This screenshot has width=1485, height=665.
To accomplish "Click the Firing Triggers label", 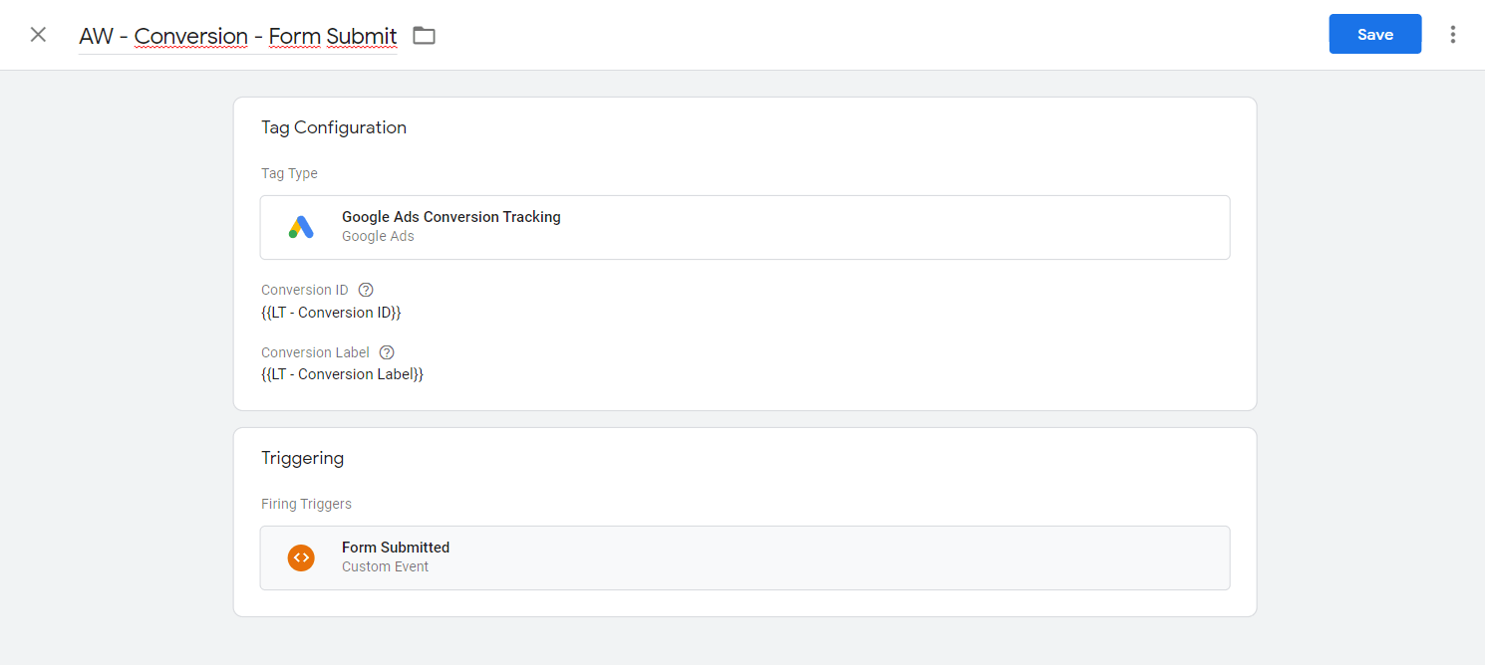I will pyautogui.click(x=306, y=504).
